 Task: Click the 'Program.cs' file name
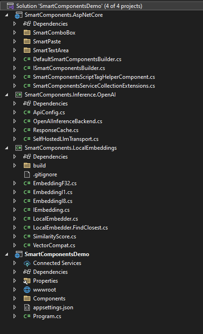(47, 316)
